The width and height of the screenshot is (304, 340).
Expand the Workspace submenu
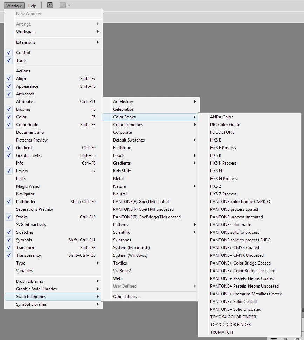pyautogui.click(x=53, y=32)
